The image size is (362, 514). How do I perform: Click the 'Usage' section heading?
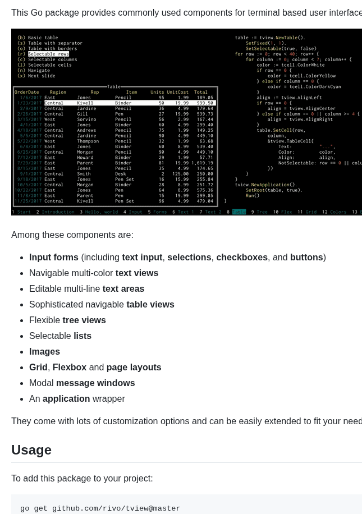click(31, 450)
